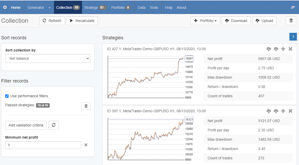
Task: Click the first download icon on strategy 427.1
Action: click(269, 49)
